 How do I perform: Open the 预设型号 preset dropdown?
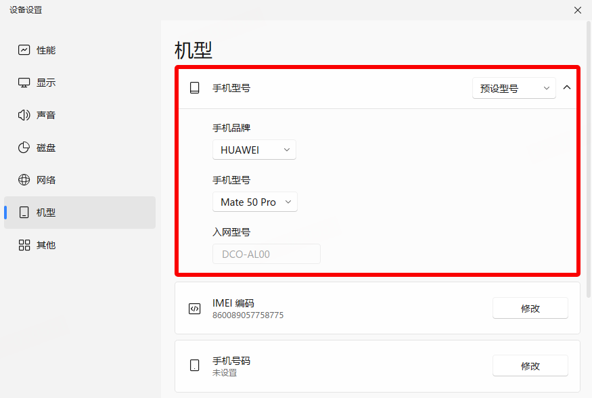(x=514, y=88)
